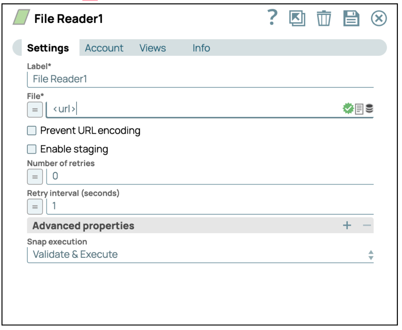This screenshot has width=402, height=330.
Task: Click the restore/pop-out window icon
Action: (297, 18)
